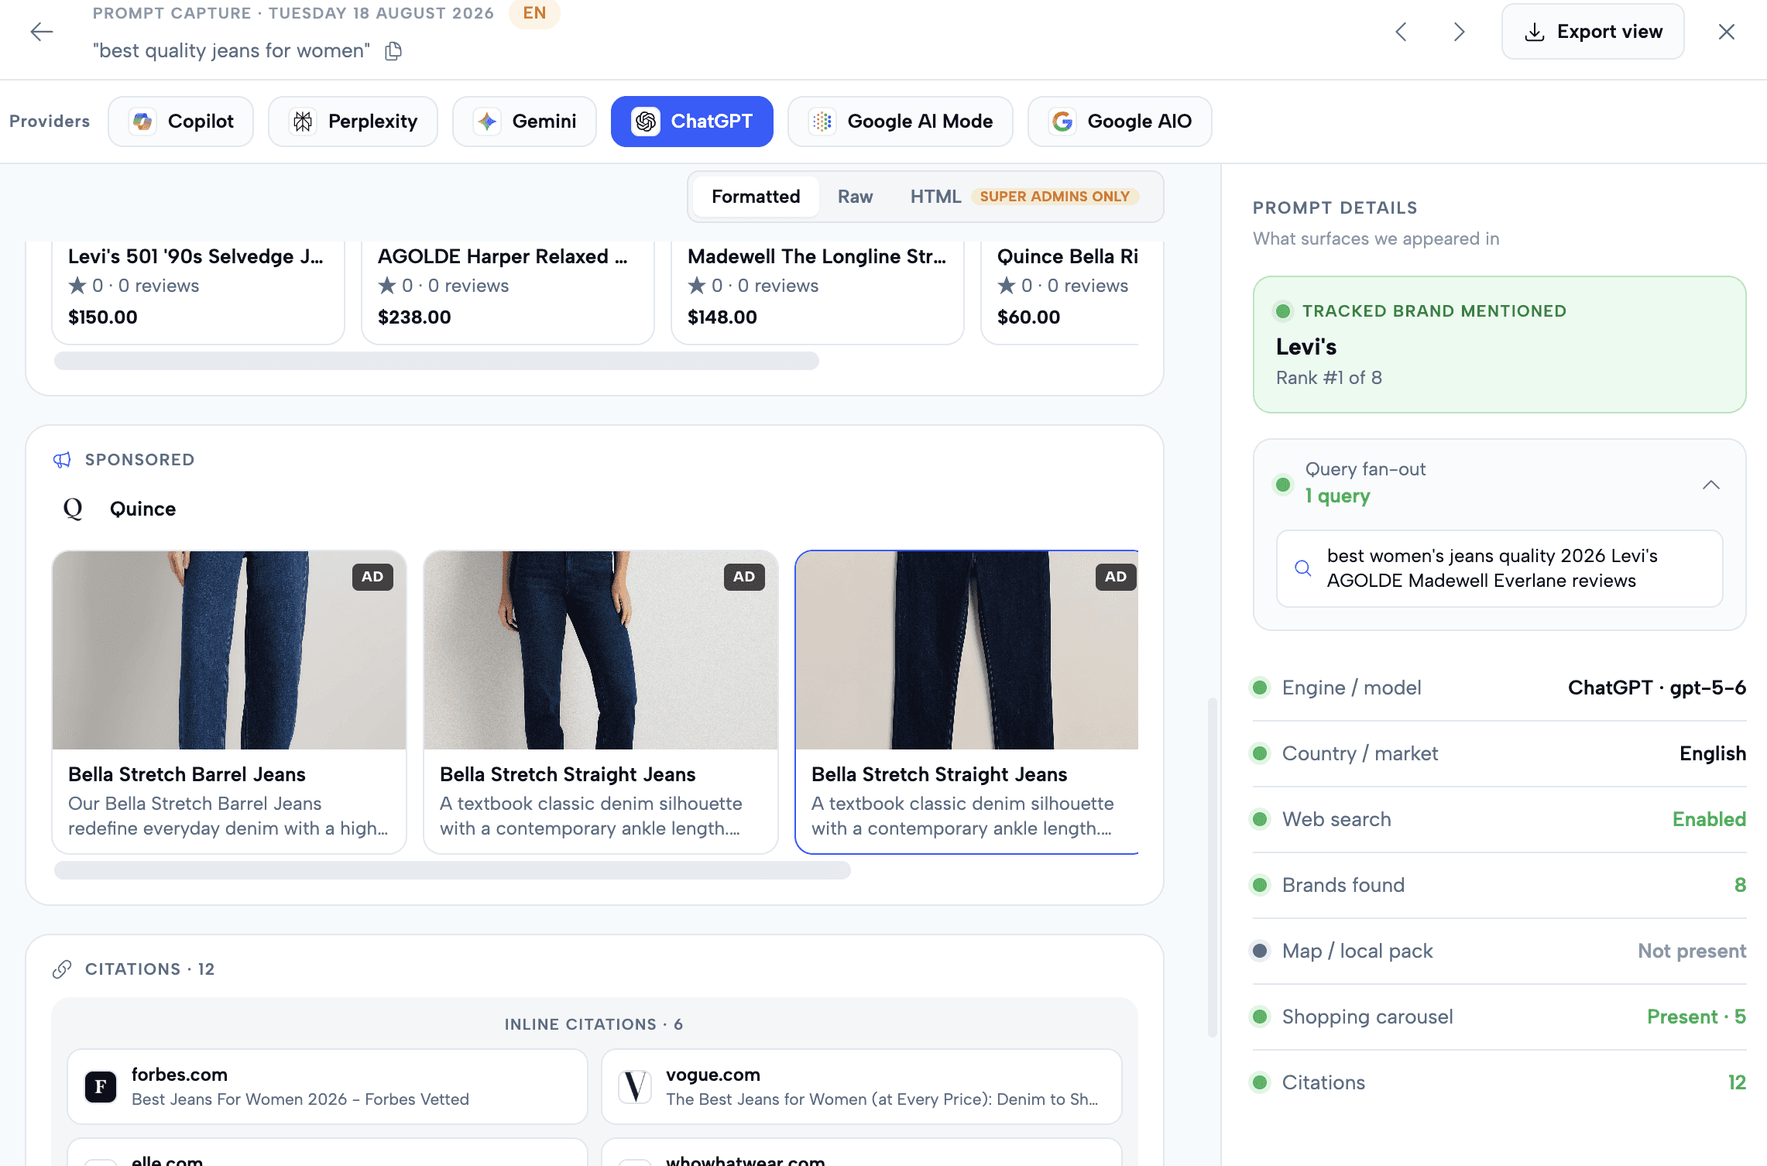Click the fan-out query text box
The image size is (1767, 1166).
tap(1499, 568)
